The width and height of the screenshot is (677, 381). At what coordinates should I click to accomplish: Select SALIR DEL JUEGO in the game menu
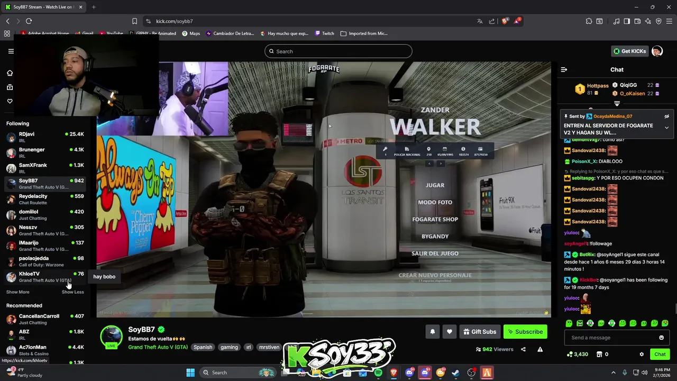(435, 253)
